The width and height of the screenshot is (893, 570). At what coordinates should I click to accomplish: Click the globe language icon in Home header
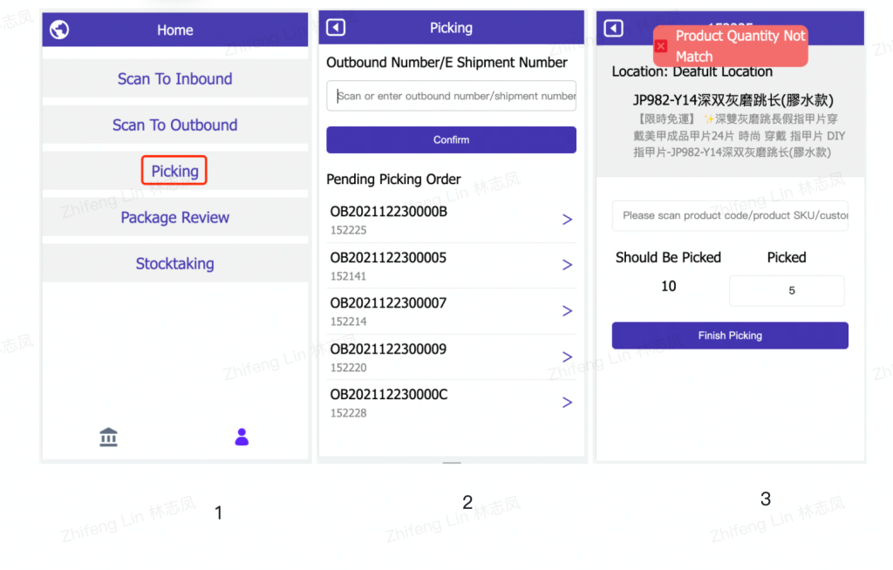[59, 29]
